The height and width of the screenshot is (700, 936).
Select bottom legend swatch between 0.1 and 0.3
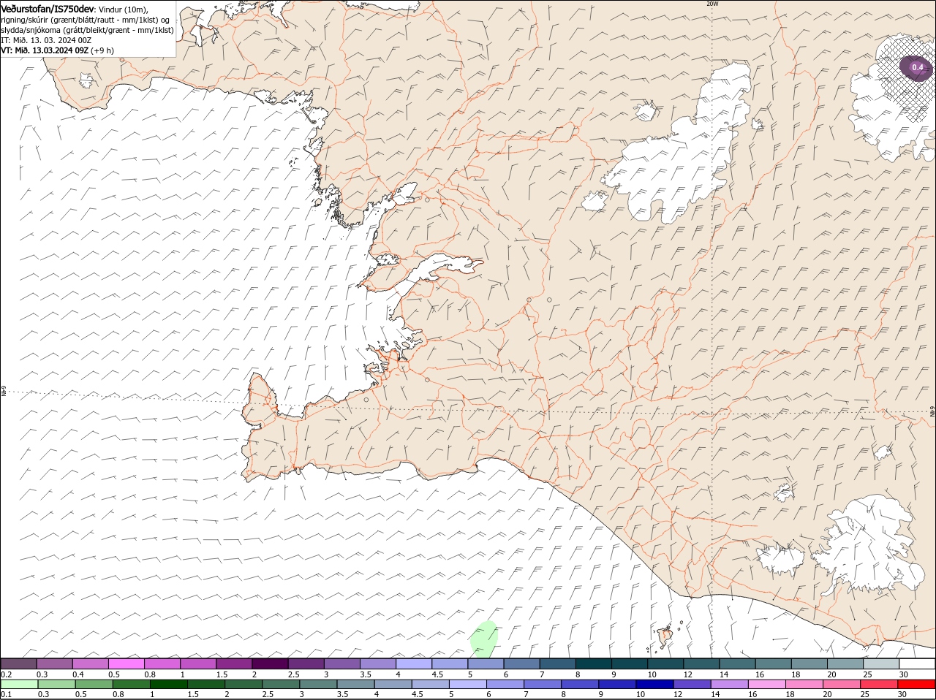[19, 684]
